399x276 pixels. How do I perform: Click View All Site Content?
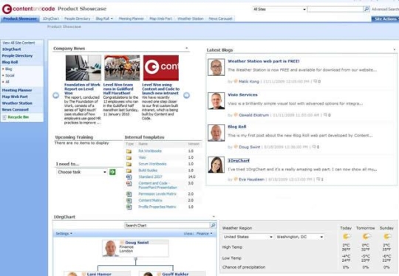(x=18, y=43)
